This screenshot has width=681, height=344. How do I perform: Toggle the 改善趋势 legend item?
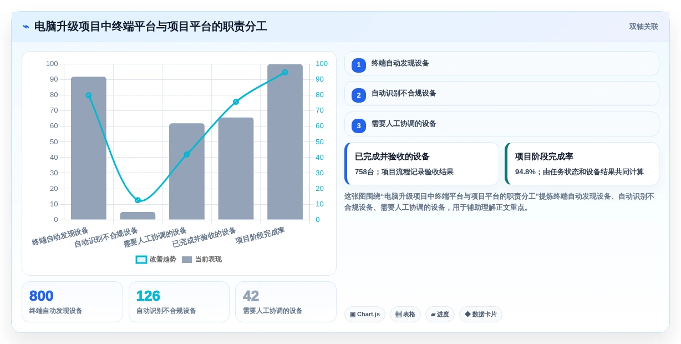pos(156,259)
